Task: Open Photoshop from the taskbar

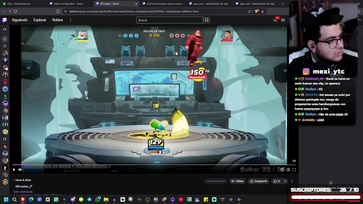Action: 64,199
